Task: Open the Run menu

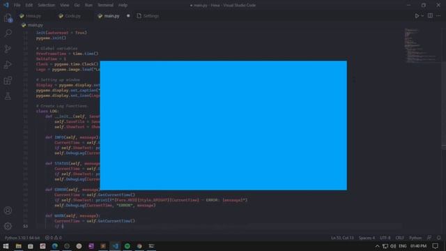Action: tap(89, 5)
